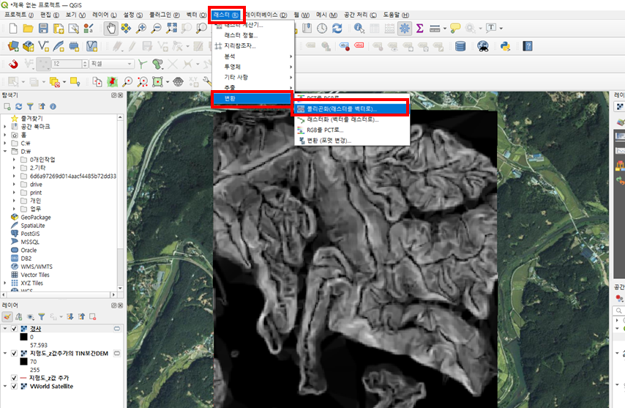This screenshot has width=625, height=408.
Task: Click the Browser panel vertical scrollbar down arrow
Action: pos(120,288)
